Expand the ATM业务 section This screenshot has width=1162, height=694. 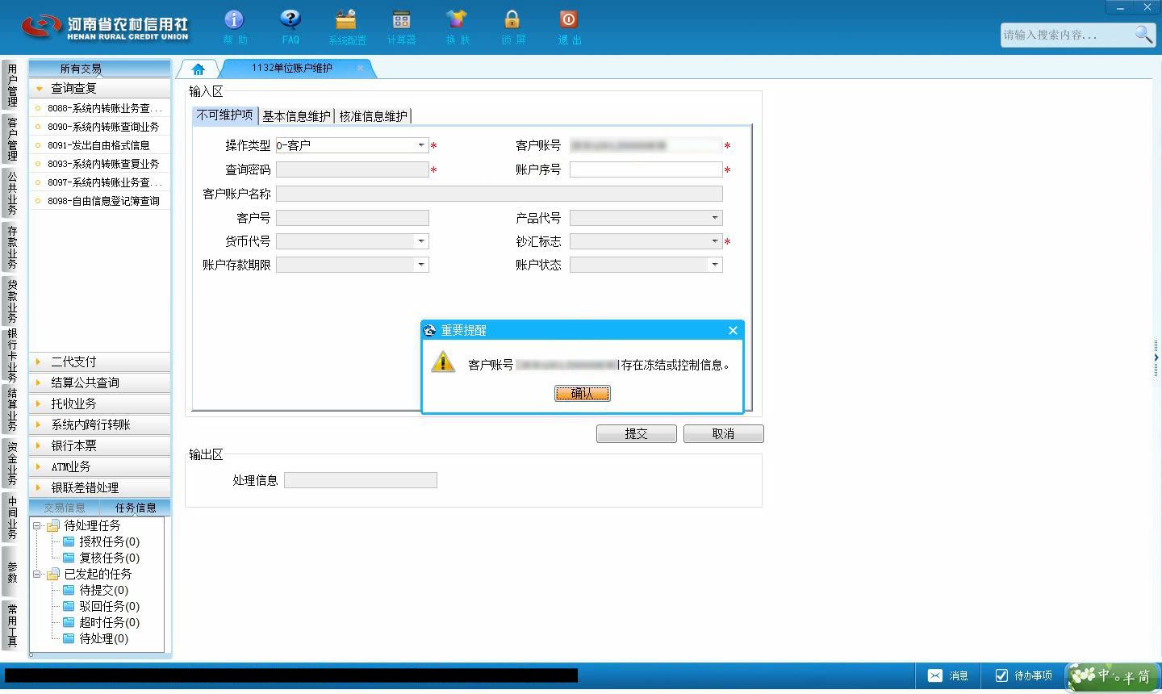pyautogui.click(x=99, y=466)
